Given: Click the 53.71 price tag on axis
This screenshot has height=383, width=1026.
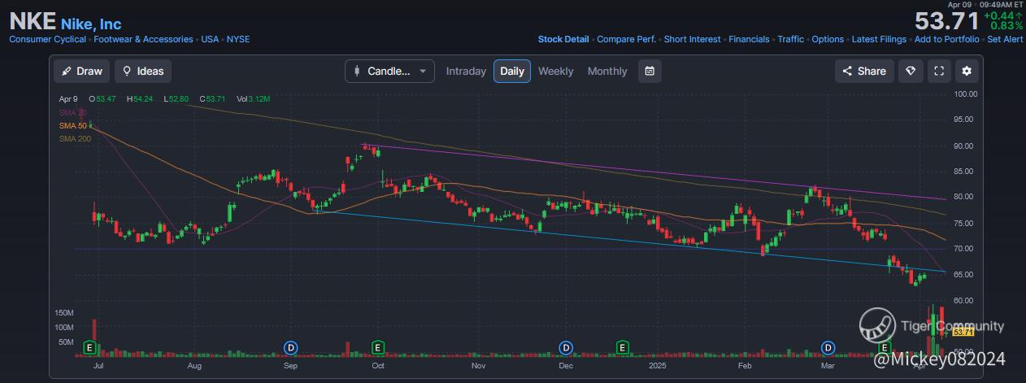Looking at the screenshot, I should (x=963, y=333).
